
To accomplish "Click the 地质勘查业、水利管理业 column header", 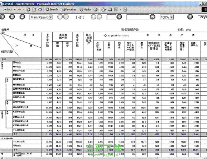I will pyautogui.click(x=154, y=46).
